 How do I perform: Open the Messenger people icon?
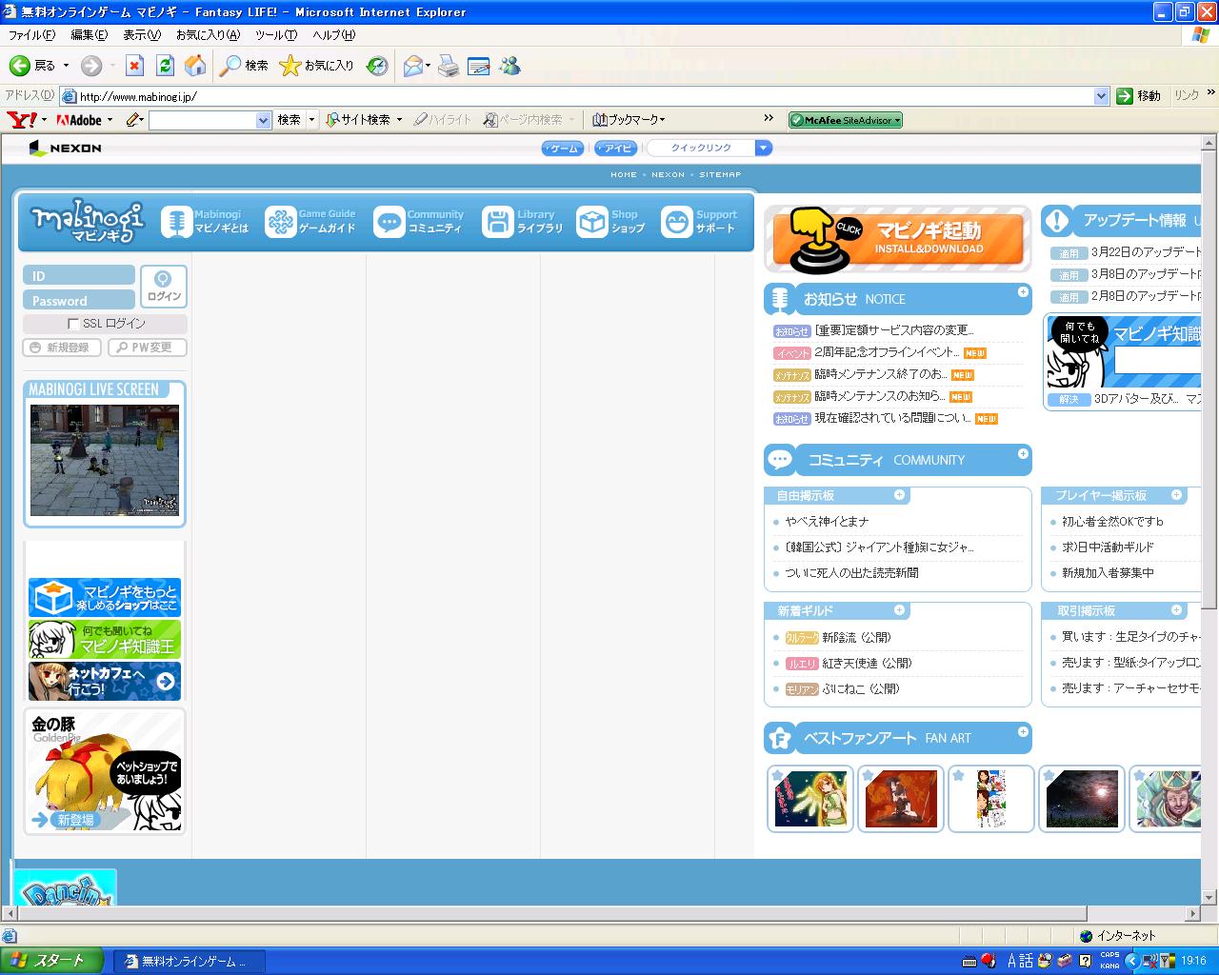[x=510, y=66]
